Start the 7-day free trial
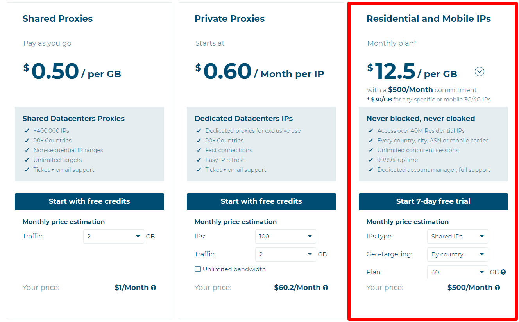The image size is (519, 322). [x=433, y=202]
